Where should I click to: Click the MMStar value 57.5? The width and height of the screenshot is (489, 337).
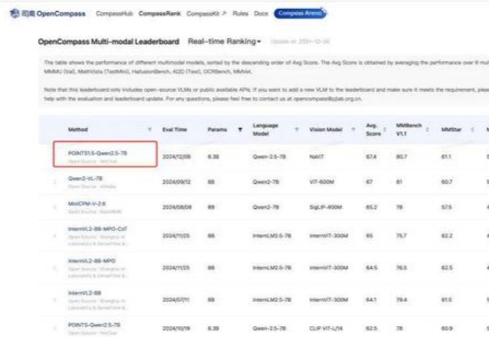[x=446, y=207]
